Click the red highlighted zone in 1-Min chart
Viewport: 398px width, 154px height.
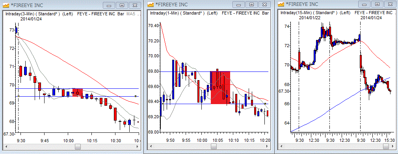point(220,88)
